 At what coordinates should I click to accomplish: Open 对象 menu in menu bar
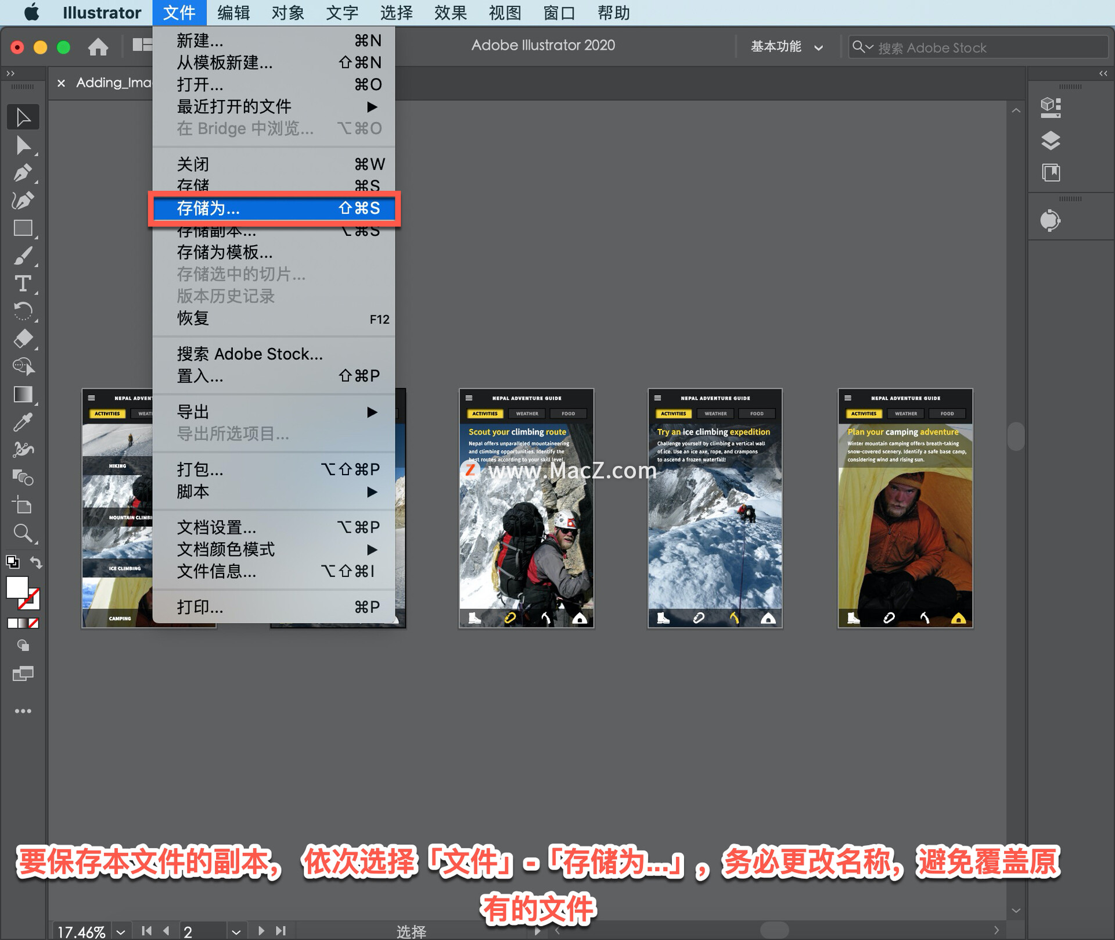(x=287, y=12)
